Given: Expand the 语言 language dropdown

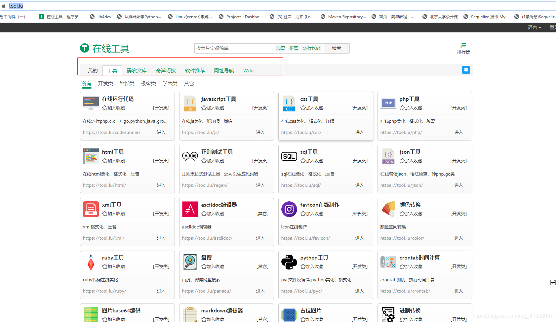Looking at the screenshot, I should (534, 27).
